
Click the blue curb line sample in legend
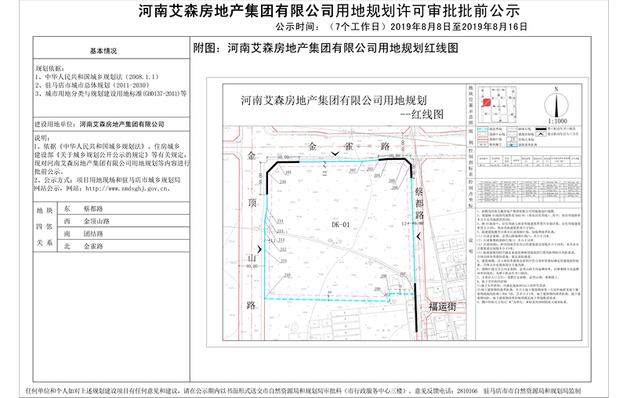click(512, 129)
